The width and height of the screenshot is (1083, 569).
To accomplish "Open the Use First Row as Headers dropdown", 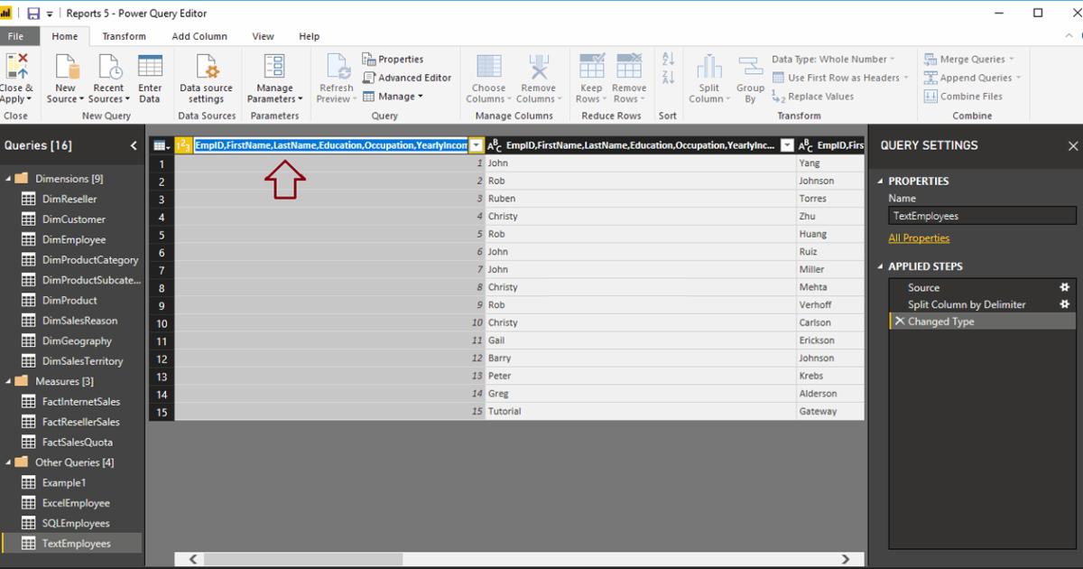I will 840,78.
